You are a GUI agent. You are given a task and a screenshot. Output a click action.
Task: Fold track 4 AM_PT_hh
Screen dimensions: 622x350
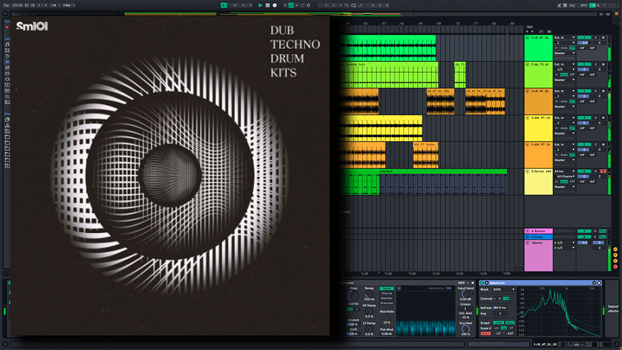(528, 118)
